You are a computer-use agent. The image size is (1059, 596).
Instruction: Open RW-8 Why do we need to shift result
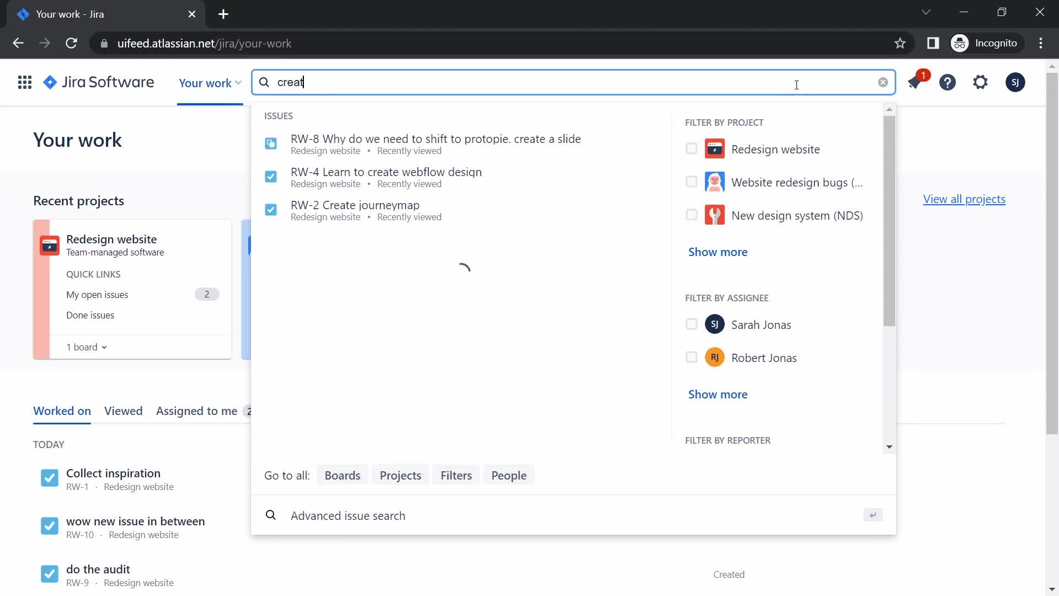pyautogui.click(x=461, y=144)
